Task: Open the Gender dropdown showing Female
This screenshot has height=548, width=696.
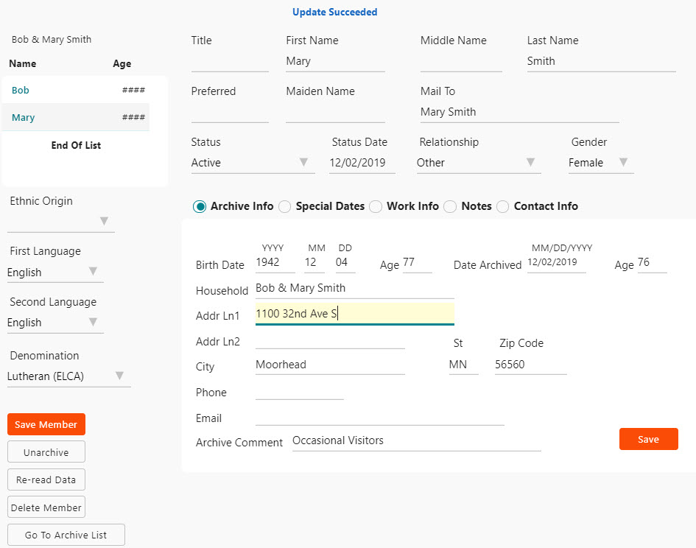Action: tap(601, 163)
